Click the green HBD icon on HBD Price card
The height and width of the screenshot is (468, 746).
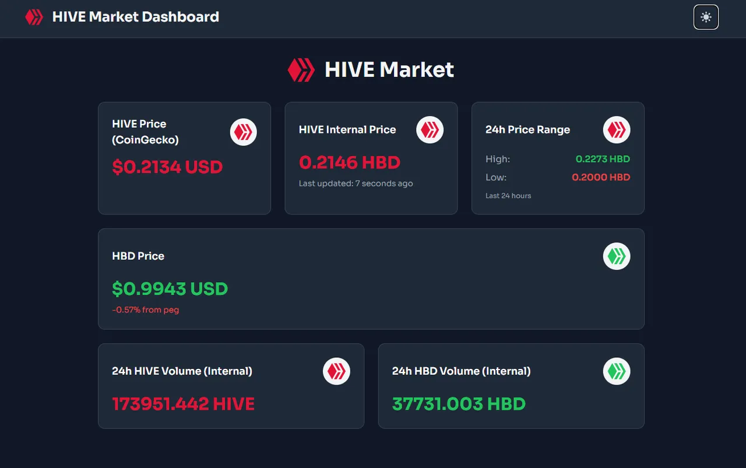point(617,256)
